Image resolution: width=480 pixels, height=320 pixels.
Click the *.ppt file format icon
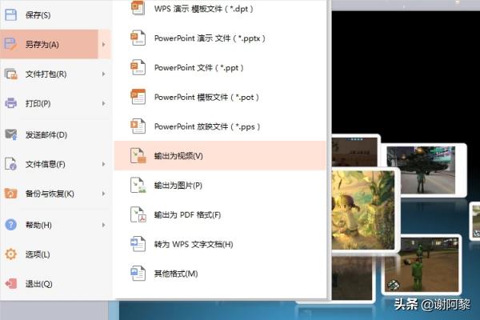(x=138, y=67)
